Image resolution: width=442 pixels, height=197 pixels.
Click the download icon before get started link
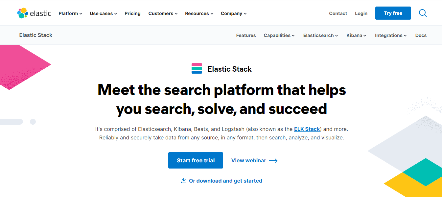pos(183,180)
